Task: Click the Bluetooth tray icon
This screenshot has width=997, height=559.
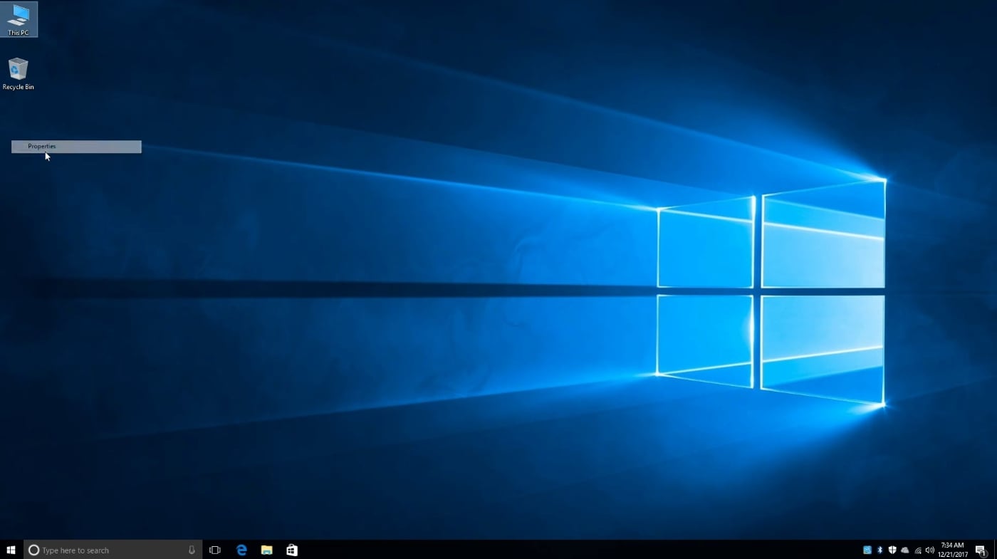Action: click(879, 550)
